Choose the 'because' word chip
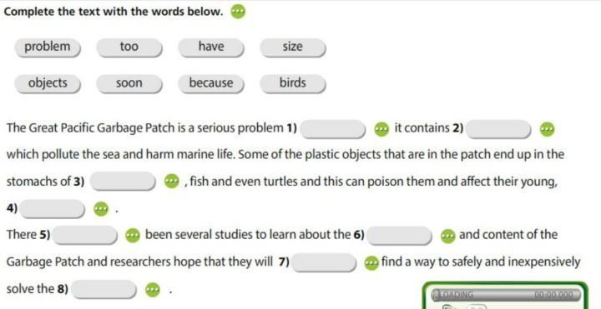The image size is (601, 309). click(211, 84)
